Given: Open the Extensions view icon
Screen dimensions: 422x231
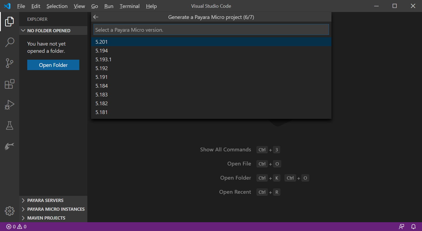Looking at the screenshot, I should 10,84.
